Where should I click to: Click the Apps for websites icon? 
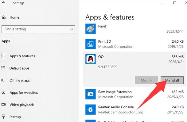(4, 92)
